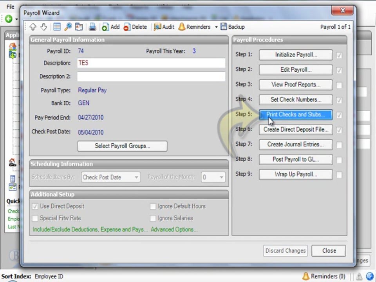Click the Check Post Date 05/04/2010
The height and width of the screenshot is (282, 376).
90,132
